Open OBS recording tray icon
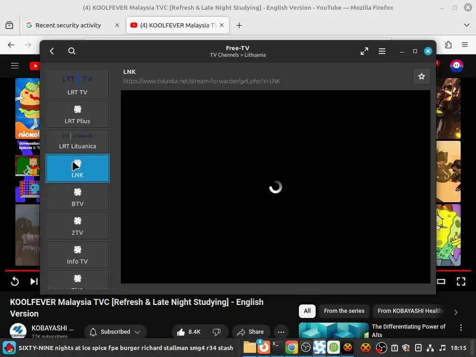This screenshot has height=357, width=476. pos(381,348)
